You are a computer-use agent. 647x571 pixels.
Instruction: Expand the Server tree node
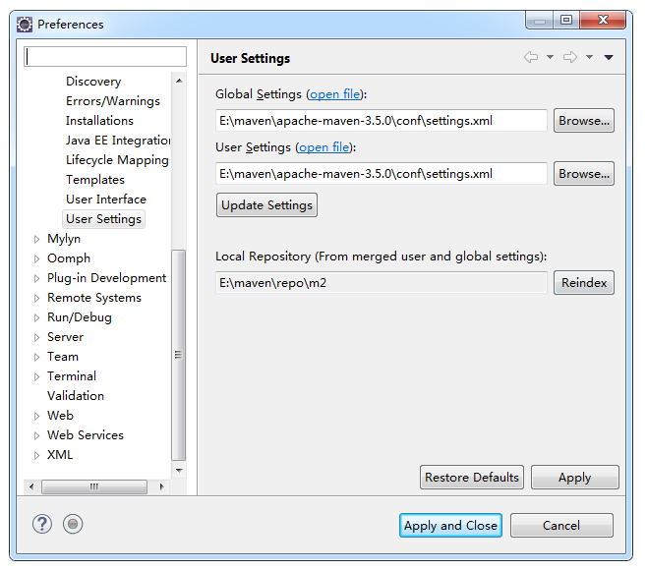(x=36, y=338)
